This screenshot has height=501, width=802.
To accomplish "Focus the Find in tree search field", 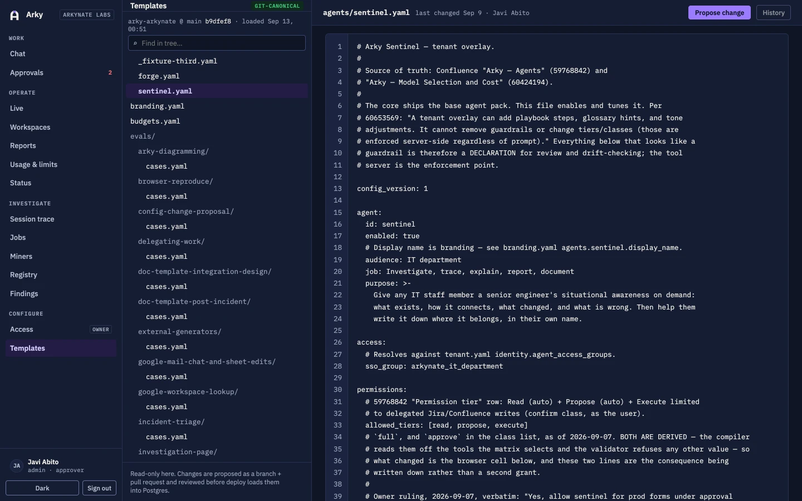I will pyautogui.click(x=217, y=43).
